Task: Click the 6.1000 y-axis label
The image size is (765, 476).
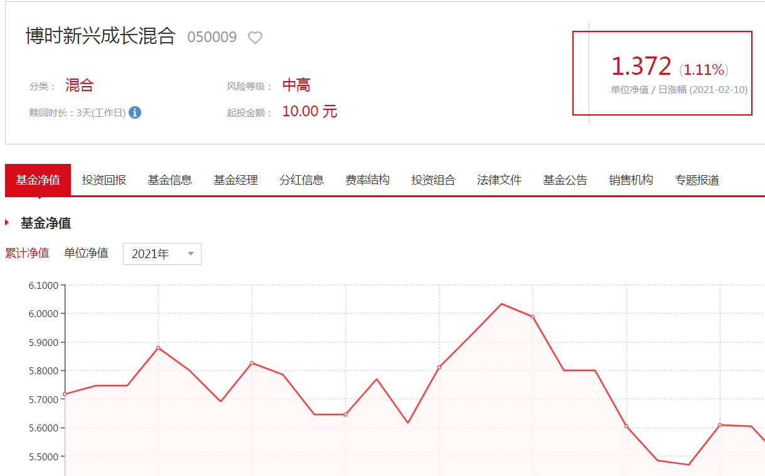Action: pyautogui.click(x=43, y=286)
